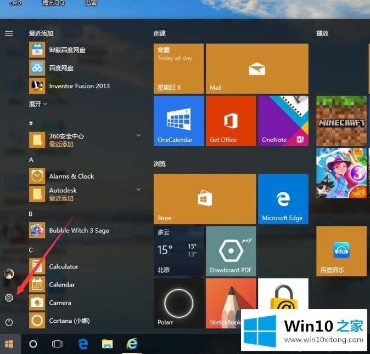Screen dimensions: 370x354
Task: Open the Bubble Witch 3 Saga tile
Action: click(x=341, y=173)
